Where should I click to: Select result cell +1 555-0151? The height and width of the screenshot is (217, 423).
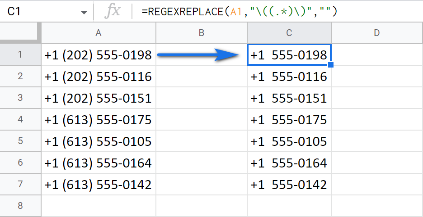click(x=289, y=98)
